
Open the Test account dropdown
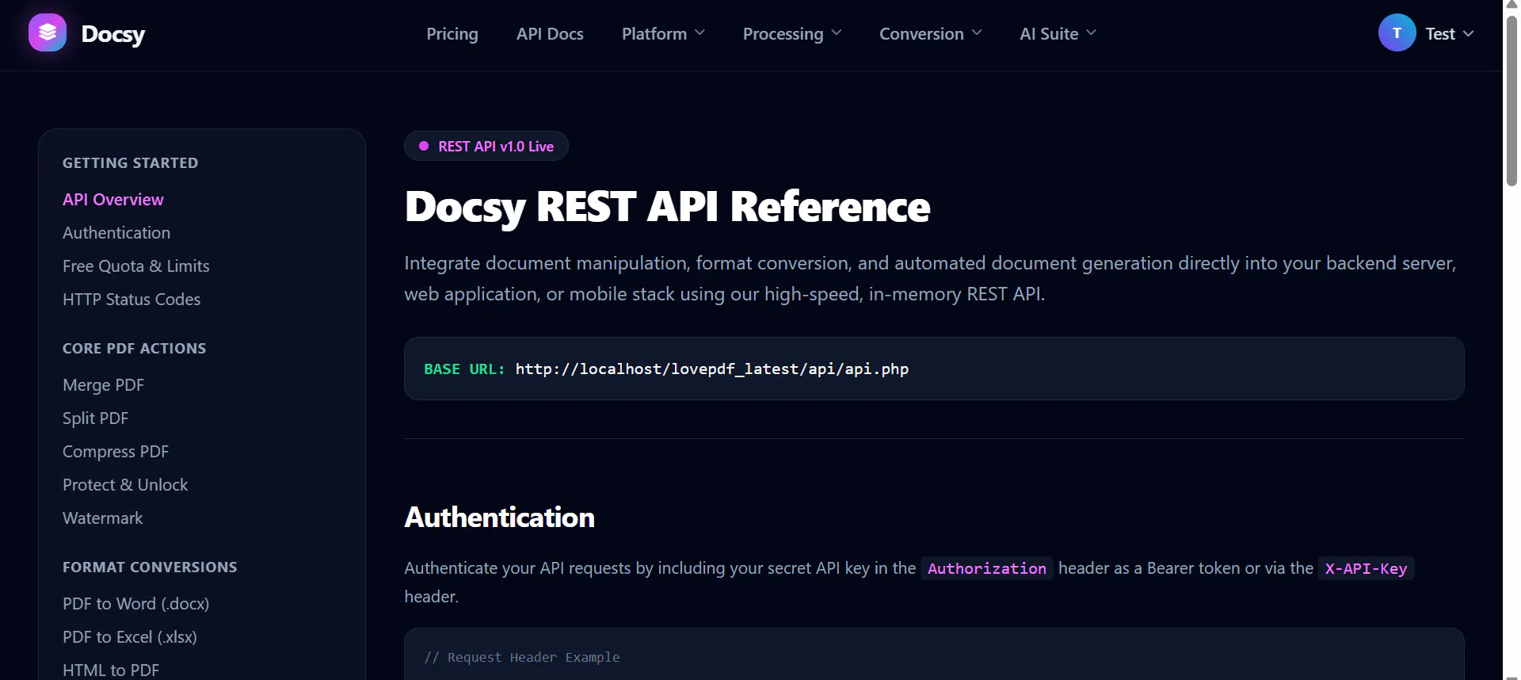click(1450, 33)
